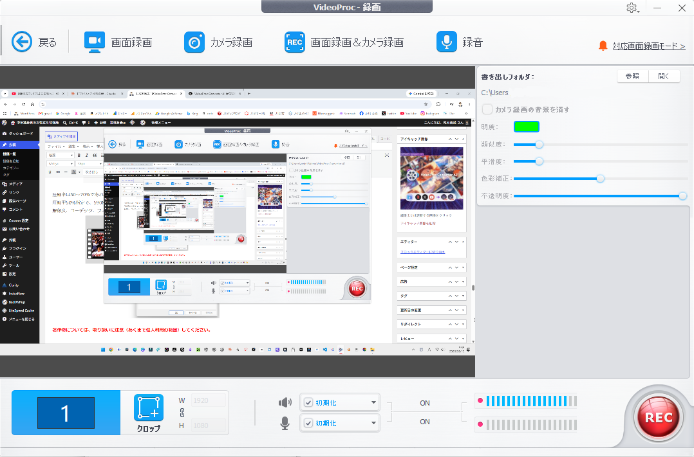Toggle the microphone 初期化 checkbox
The height and width of the screenshot is (457, 694).
point(308,423)
